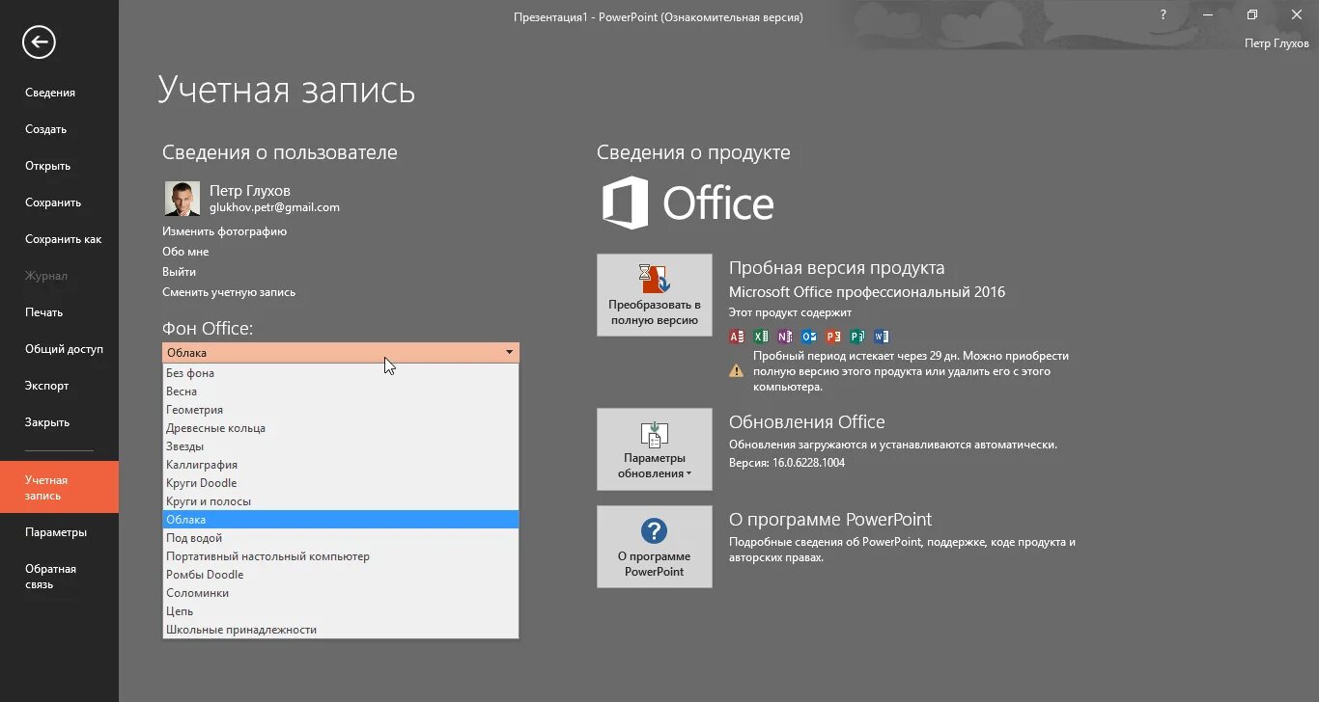
Task: Open Общий доступ in the sidebar
Action: pyautogui.click(x=59, y=349)
